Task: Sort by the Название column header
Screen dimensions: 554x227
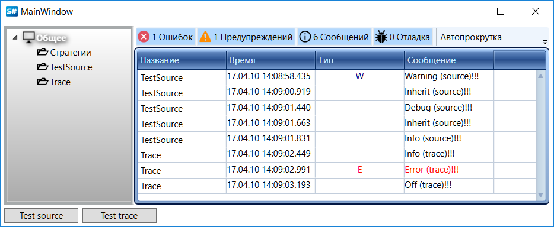Action: [x=182, y=60]
